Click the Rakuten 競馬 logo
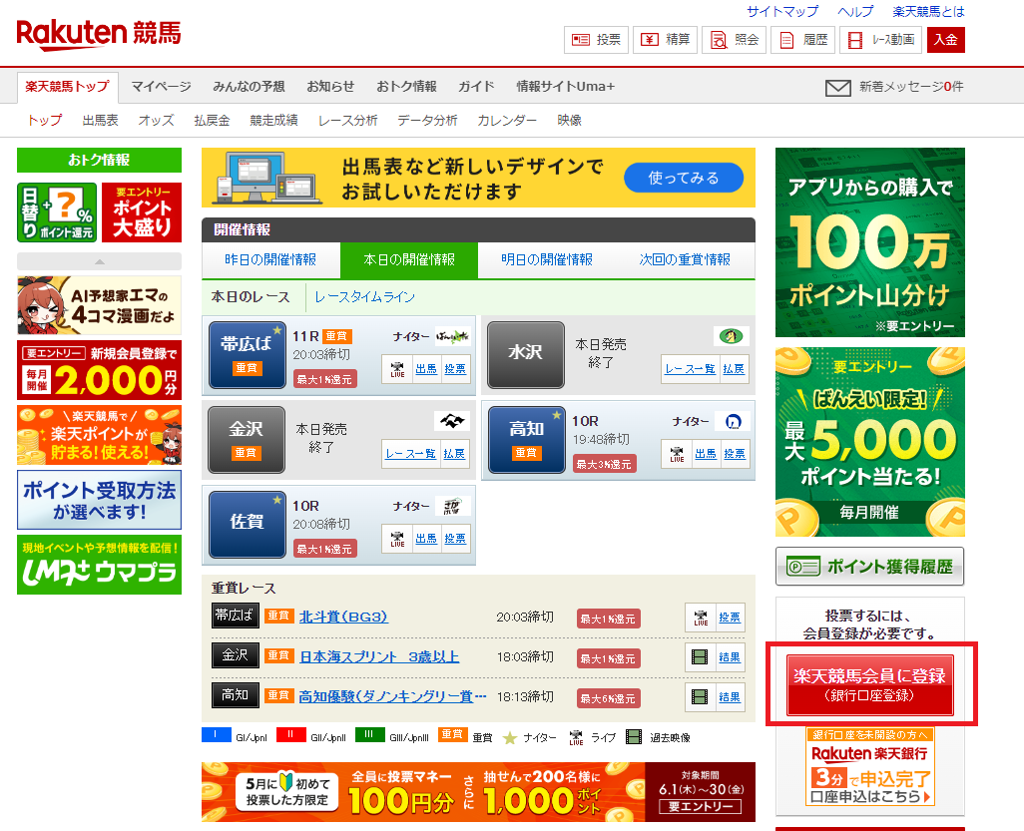 click(99, 34)
